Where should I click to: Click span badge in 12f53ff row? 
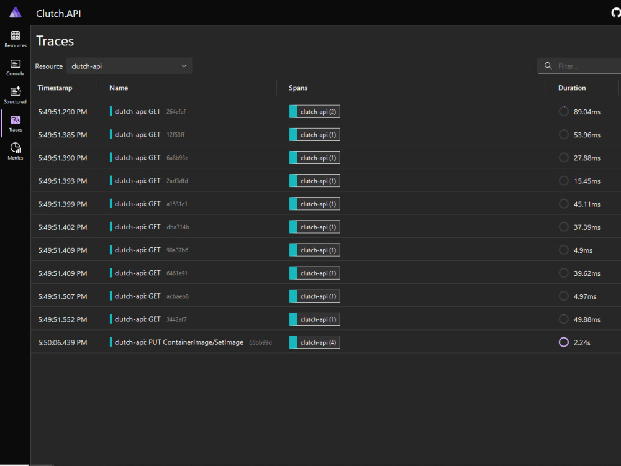point(315,135)
